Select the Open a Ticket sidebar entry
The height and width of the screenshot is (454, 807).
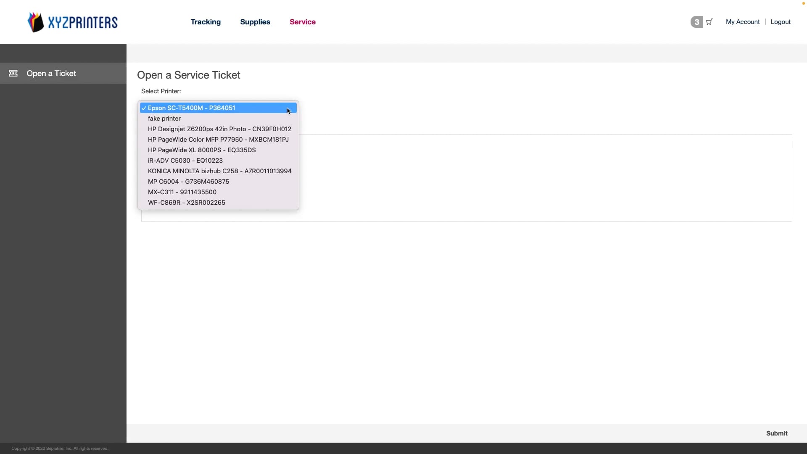click(52, 73)
